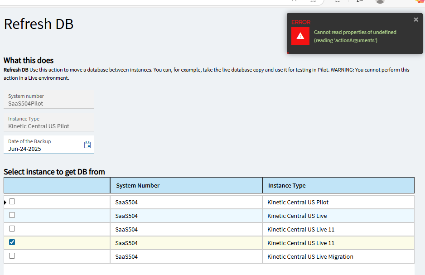The image size is (425, 275).
Task: Click the favorites star in the address bar
Action: (312, 2)
